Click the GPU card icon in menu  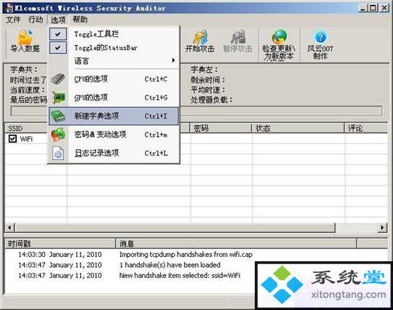(58, 98)
